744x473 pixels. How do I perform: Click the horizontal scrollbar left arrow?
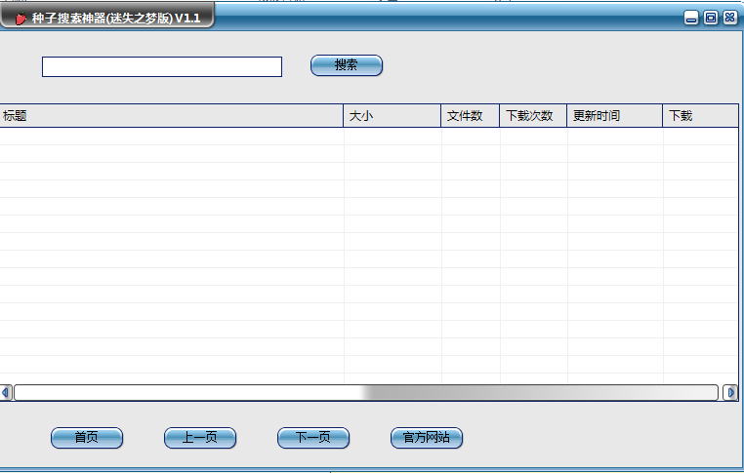tap(5, 392)
